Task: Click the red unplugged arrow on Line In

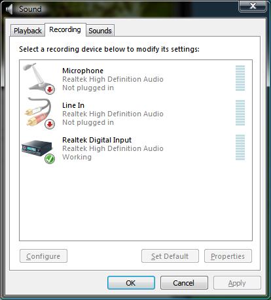Action: (50, 124)
